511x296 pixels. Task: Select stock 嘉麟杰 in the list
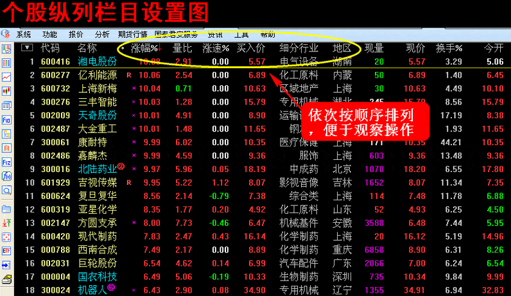(92, 156)
